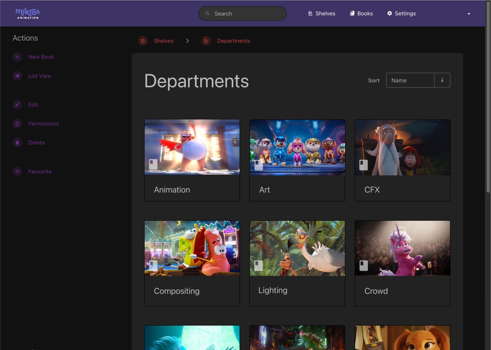
Task: Click the Edit pencil icon
Action: [x=17, y=105]
